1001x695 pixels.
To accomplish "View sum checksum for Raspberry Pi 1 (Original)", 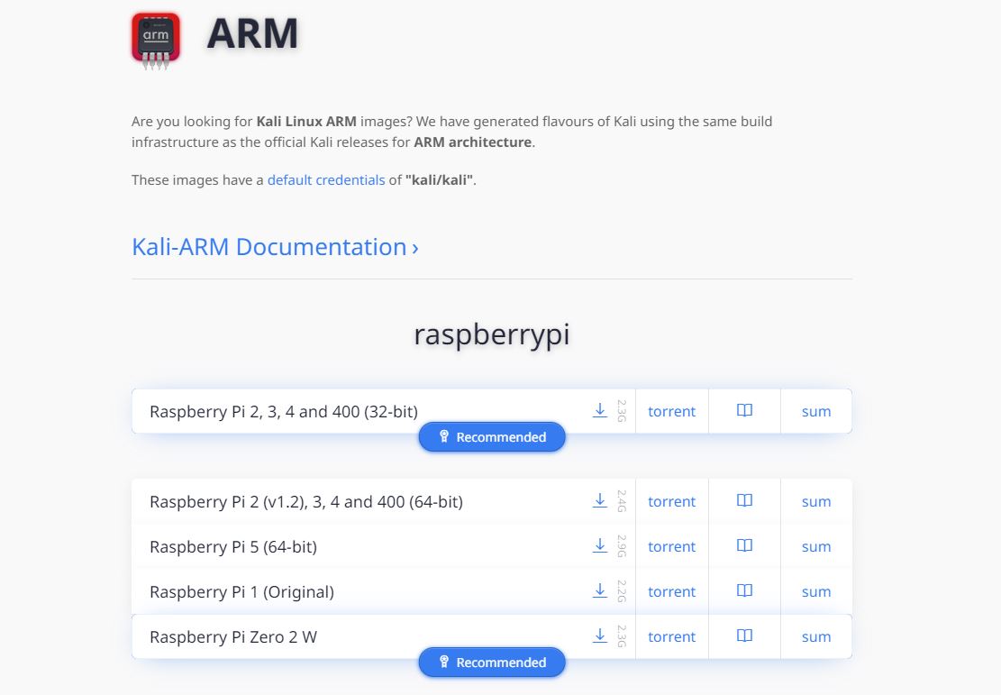I will pyautogui.click(x=816, y=592).
